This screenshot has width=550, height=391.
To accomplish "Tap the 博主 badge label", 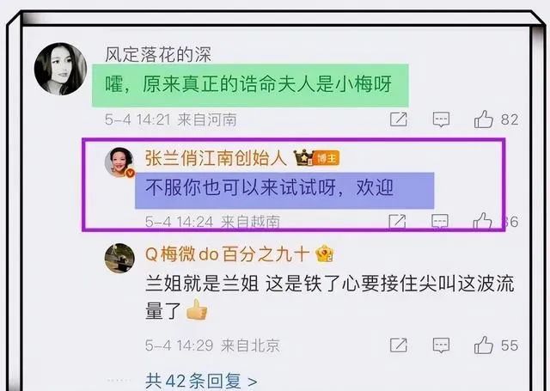I will 327,158.
